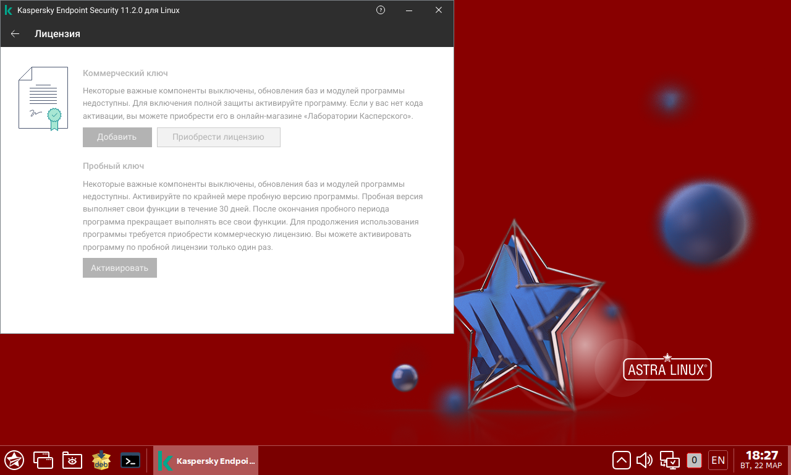This screenshot has height=475, width=791.
Task: Open the file manager from the taskbar
Action: point(72,460)
